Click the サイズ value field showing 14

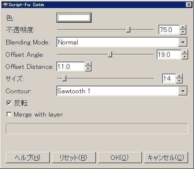pos(169,78)
